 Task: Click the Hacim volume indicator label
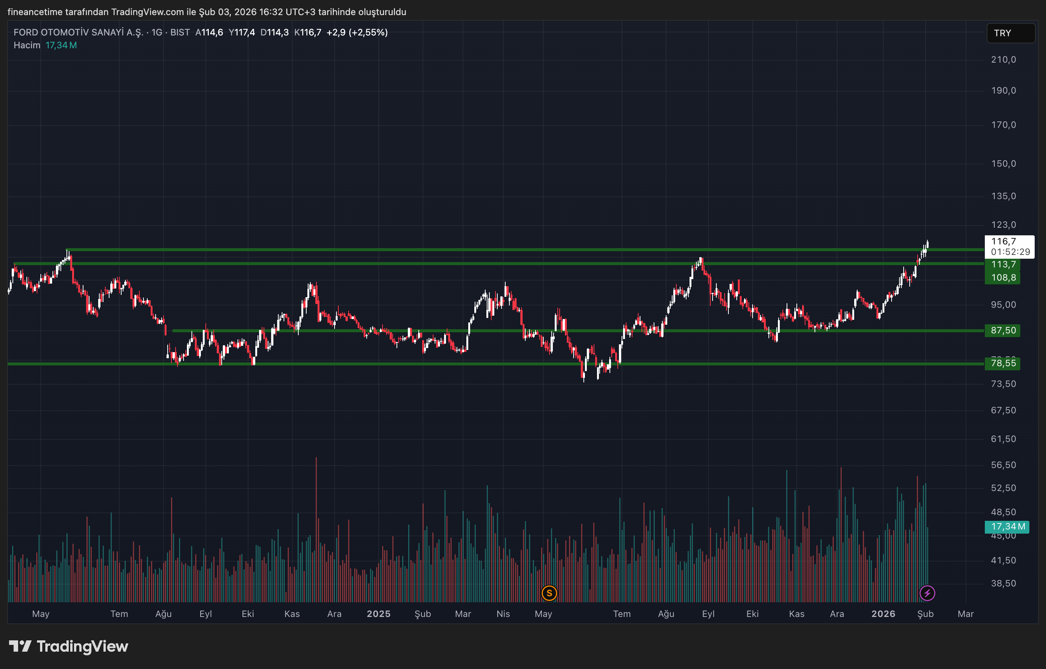click(26, 45)
